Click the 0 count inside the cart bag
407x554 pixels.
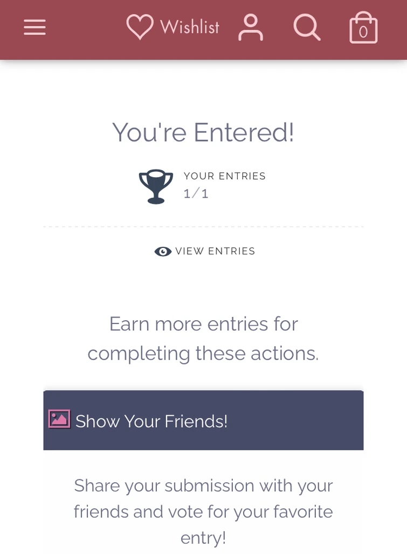click(363, 32)
